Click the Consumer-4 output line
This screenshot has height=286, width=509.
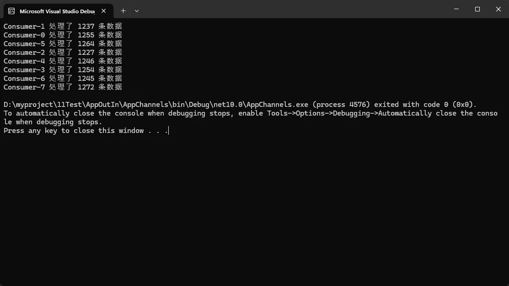coord(63,61)
